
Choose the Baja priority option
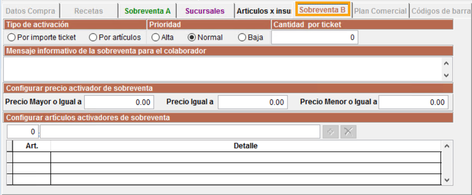coord(251,38)
